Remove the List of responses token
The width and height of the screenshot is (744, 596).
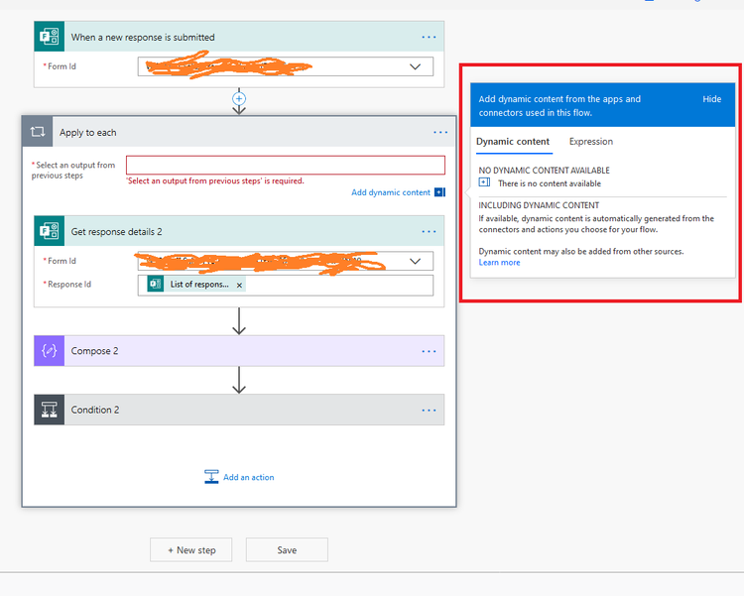click(x=239, y=286)
